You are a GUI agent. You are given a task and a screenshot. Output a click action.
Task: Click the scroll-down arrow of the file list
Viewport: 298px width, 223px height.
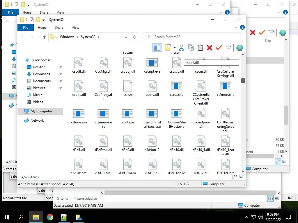[243, 171]
